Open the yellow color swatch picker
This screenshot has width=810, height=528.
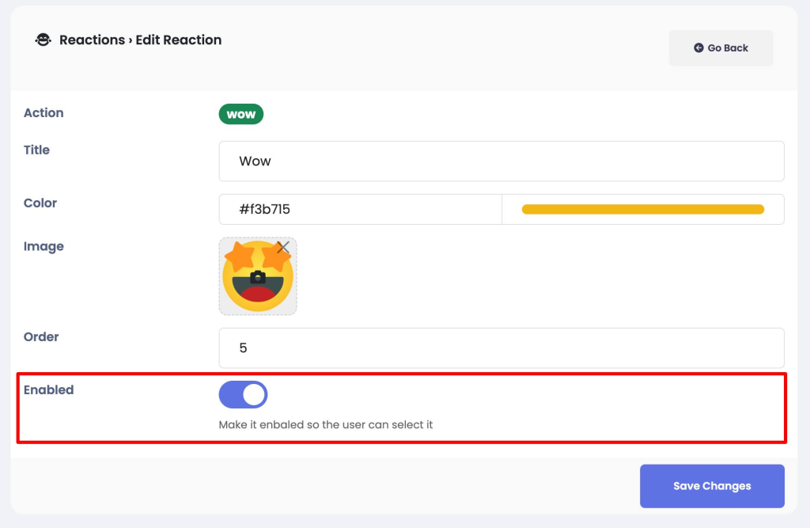(x=642, y=209)
